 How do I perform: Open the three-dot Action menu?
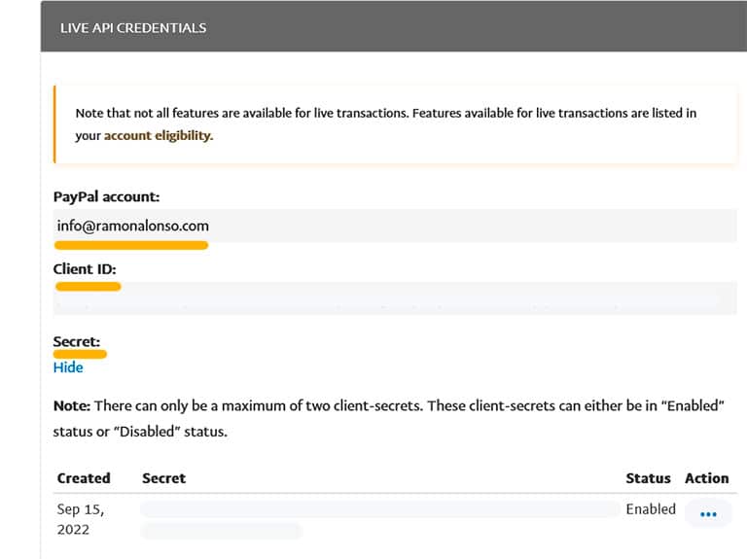(x=708, y=513)
